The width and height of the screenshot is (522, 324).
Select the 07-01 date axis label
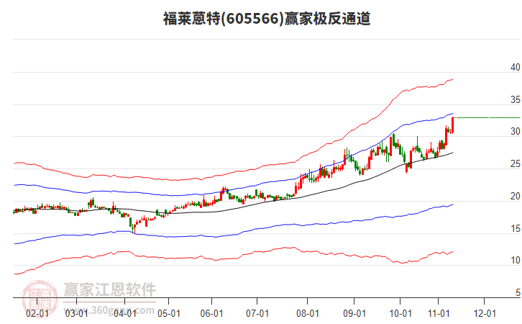click(257, 314)
